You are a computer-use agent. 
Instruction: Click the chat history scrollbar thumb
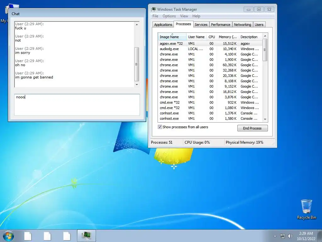(x=137, y=64)
